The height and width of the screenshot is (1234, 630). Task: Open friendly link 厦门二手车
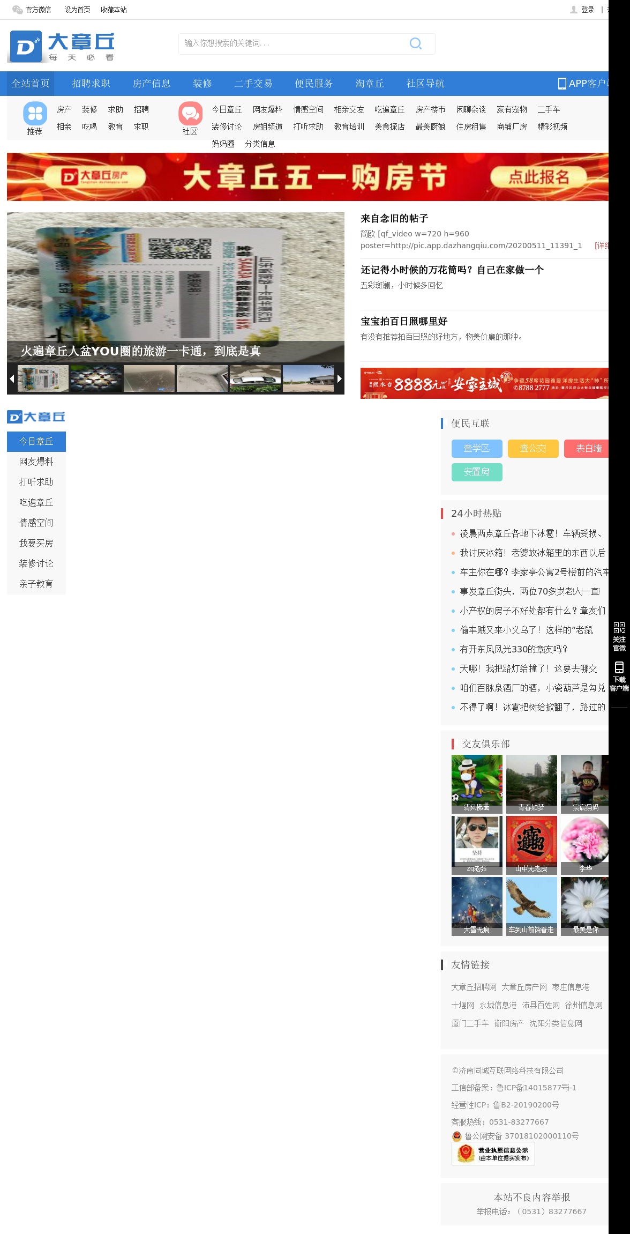point(470,1024)
